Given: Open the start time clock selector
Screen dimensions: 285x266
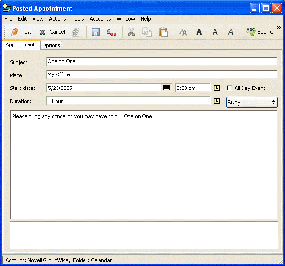Looking at the screenshot, I should click(217, 88).
